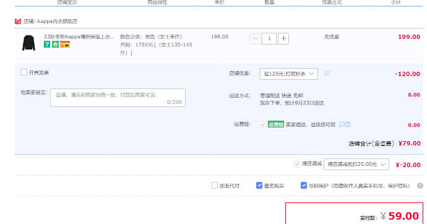The height and width of the screenshot is (224, 427).
Task: Open the kappa内衣旗舰店 store link
Action: (x=57, y=21)
